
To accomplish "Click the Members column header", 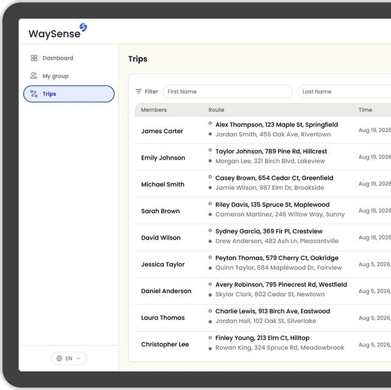I will [154, 110].
